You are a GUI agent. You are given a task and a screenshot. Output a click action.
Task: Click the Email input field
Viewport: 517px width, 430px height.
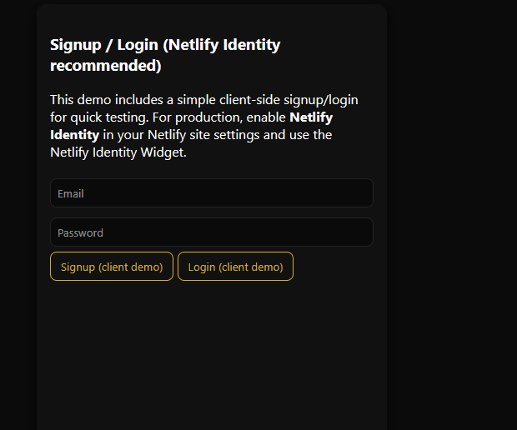click(211, 193)
